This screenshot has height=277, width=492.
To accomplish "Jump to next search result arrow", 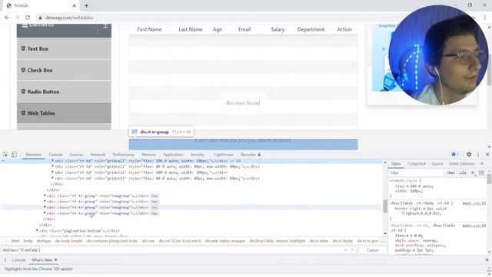I will pos(352,250).
